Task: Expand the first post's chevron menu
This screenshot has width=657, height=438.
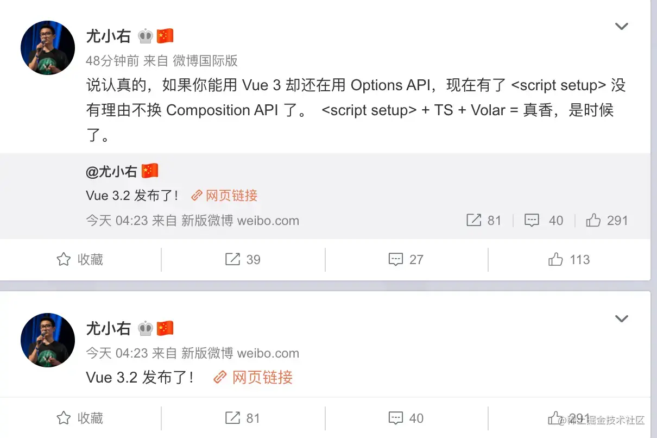Action: [x=621, y=26]
